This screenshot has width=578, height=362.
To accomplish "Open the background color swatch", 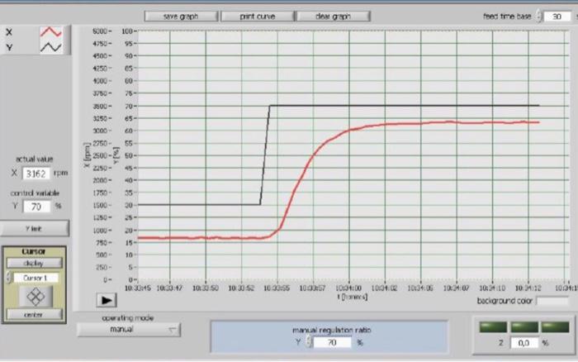I will click(x=552, y=301).
